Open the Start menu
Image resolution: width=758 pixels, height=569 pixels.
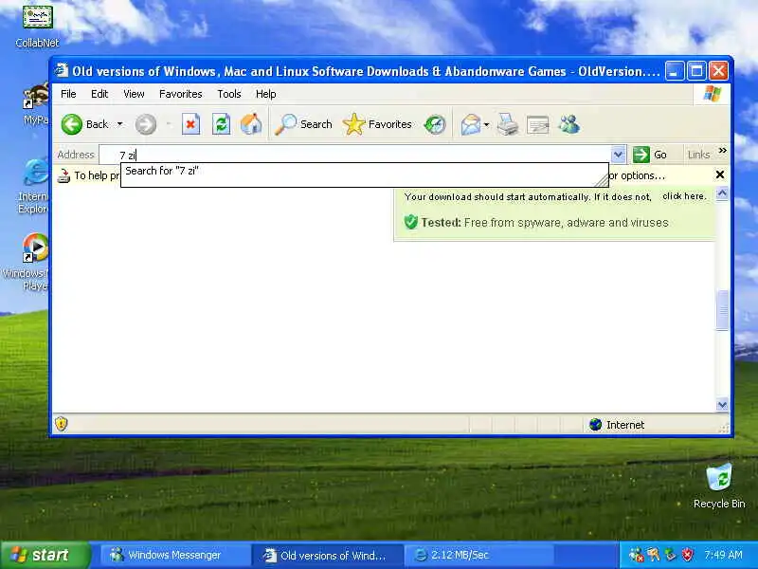click(x=45, y=555)
